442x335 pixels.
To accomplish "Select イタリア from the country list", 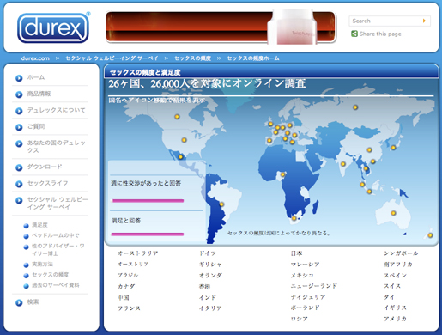I will (x=210, y=308).
